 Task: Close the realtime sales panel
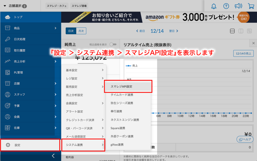click(x=253, y=43)
